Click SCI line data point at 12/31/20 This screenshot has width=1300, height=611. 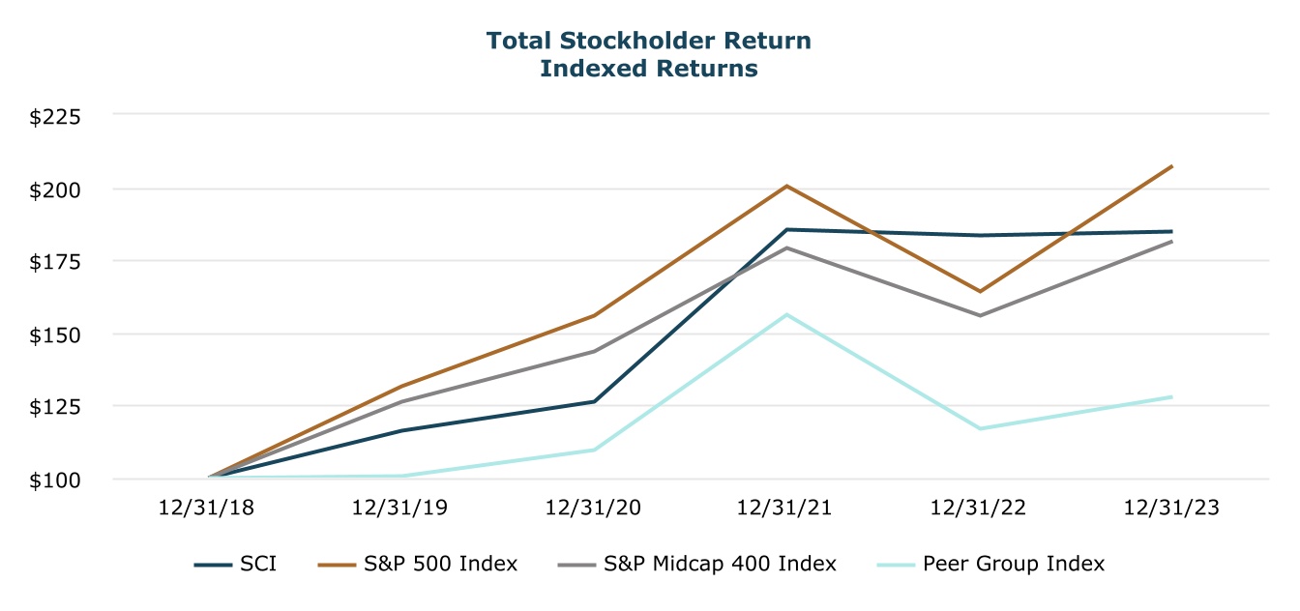595,401
